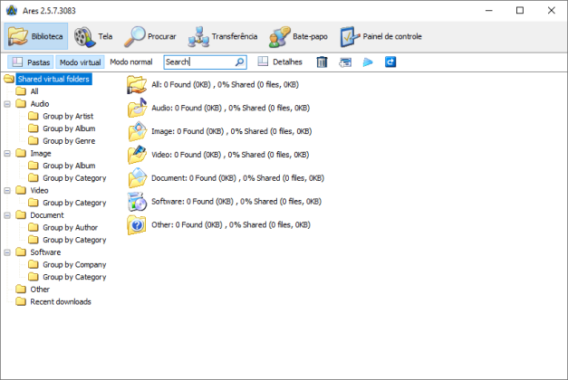Image resolution: width=568 pixels, height=380 pixels.
Task: Select 'Audio: 0 Found (0KB)' summary text
Action: 230,108
